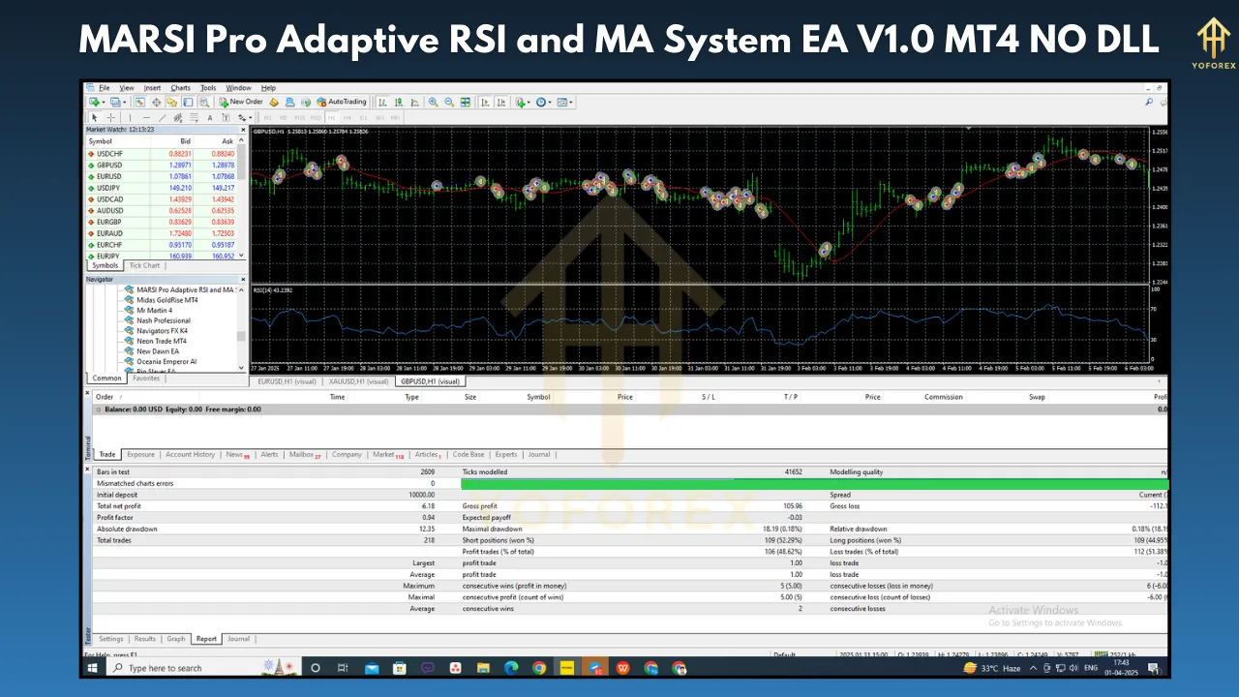Open the Experts terminal tab
1239x697 pixels.
pos(505,454)
